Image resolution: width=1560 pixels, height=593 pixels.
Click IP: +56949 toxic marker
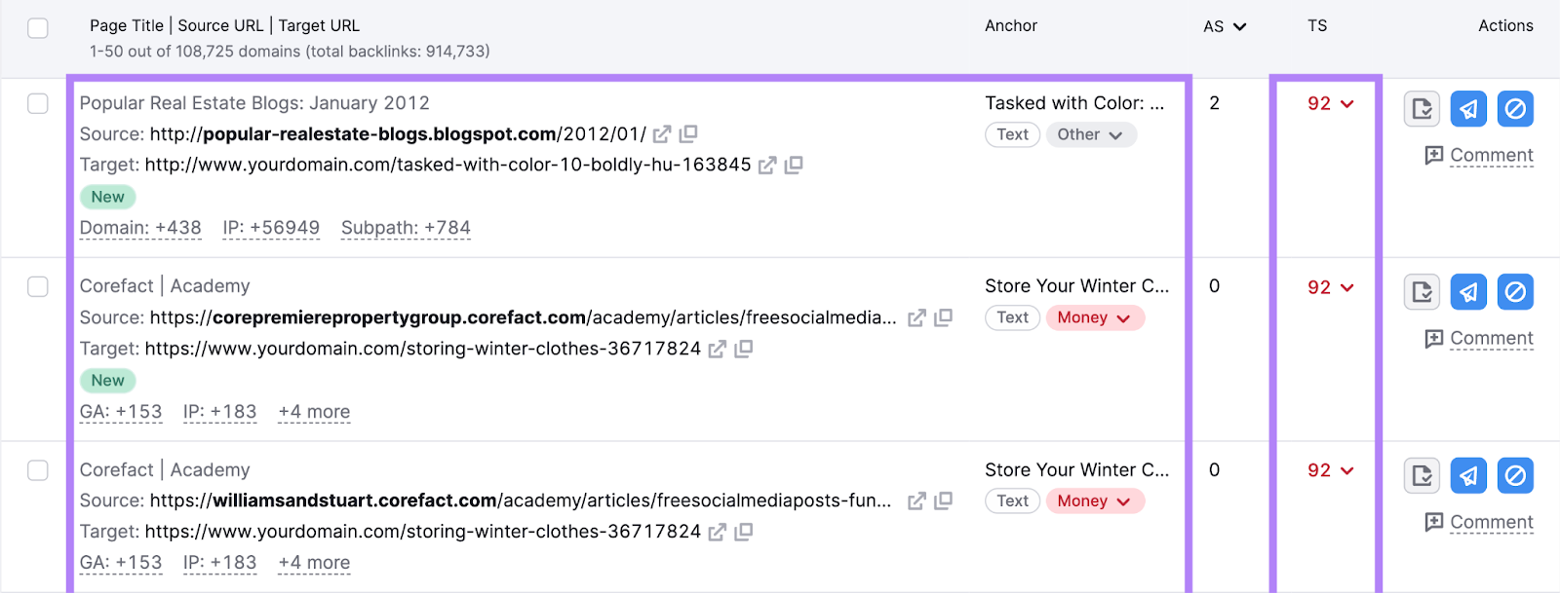[271, 228]
